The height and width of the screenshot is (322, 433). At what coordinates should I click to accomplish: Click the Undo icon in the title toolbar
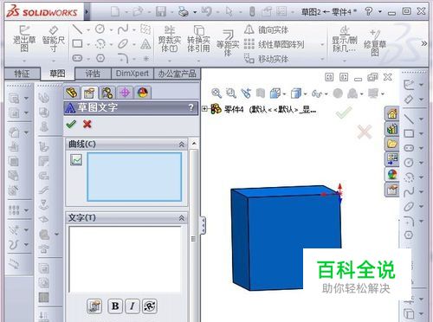click(206, 12)
